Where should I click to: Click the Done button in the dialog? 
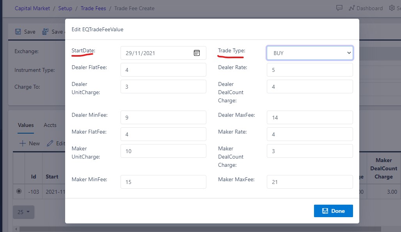pyautogui.click(x=333, y=211)
